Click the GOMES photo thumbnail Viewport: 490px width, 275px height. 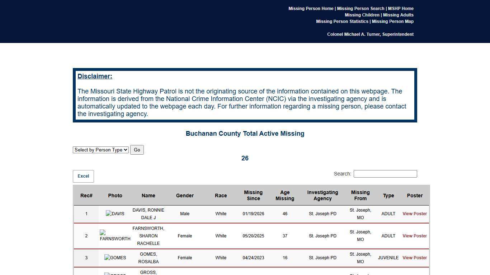click(115, 258)
